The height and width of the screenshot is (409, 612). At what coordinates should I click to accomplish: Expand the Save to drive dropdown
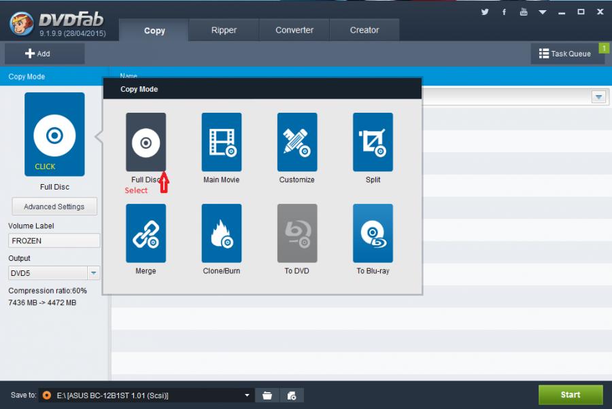click(247, 395)
